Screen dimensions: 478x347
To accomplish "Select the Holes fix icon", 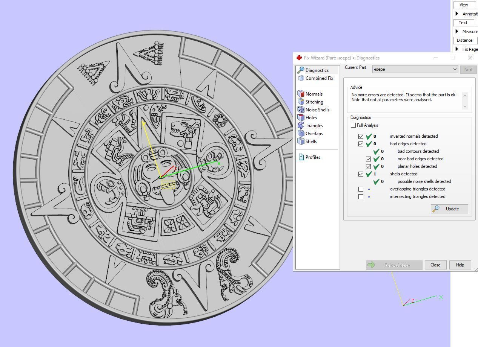I will click(x=301, y=117).
